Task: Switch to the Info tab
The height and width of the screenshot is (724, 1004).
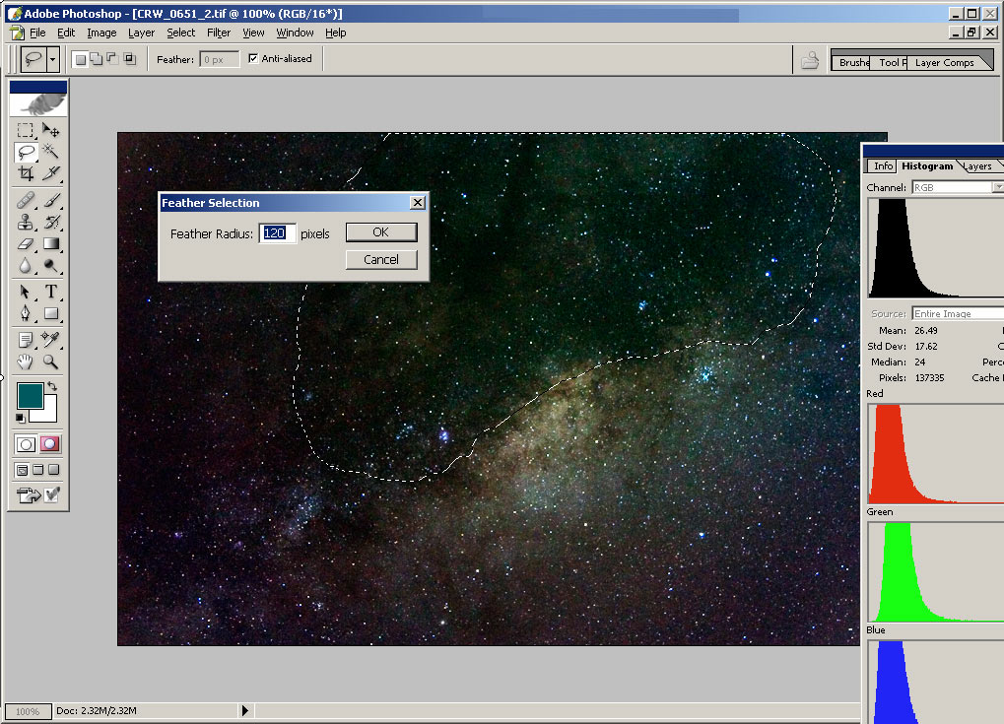Action: (883, 166)
